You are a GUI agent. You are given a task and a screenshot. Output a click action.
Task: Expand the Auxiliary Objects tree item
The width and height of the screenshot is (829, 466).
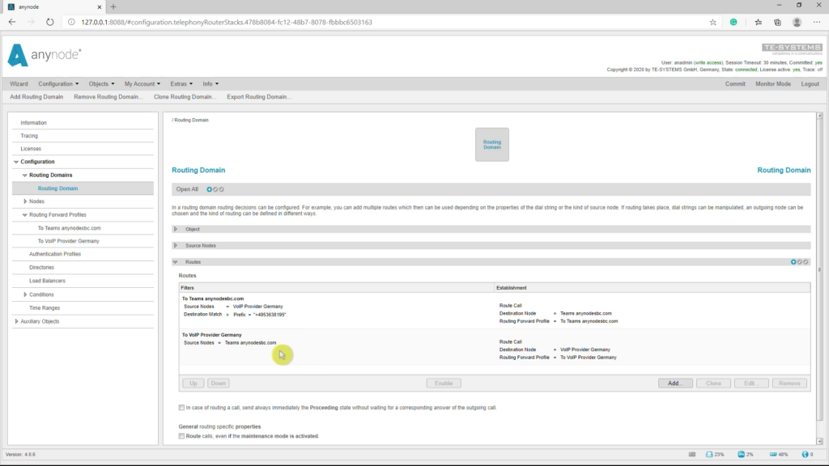pyautogui.click(x=16, y=321)
